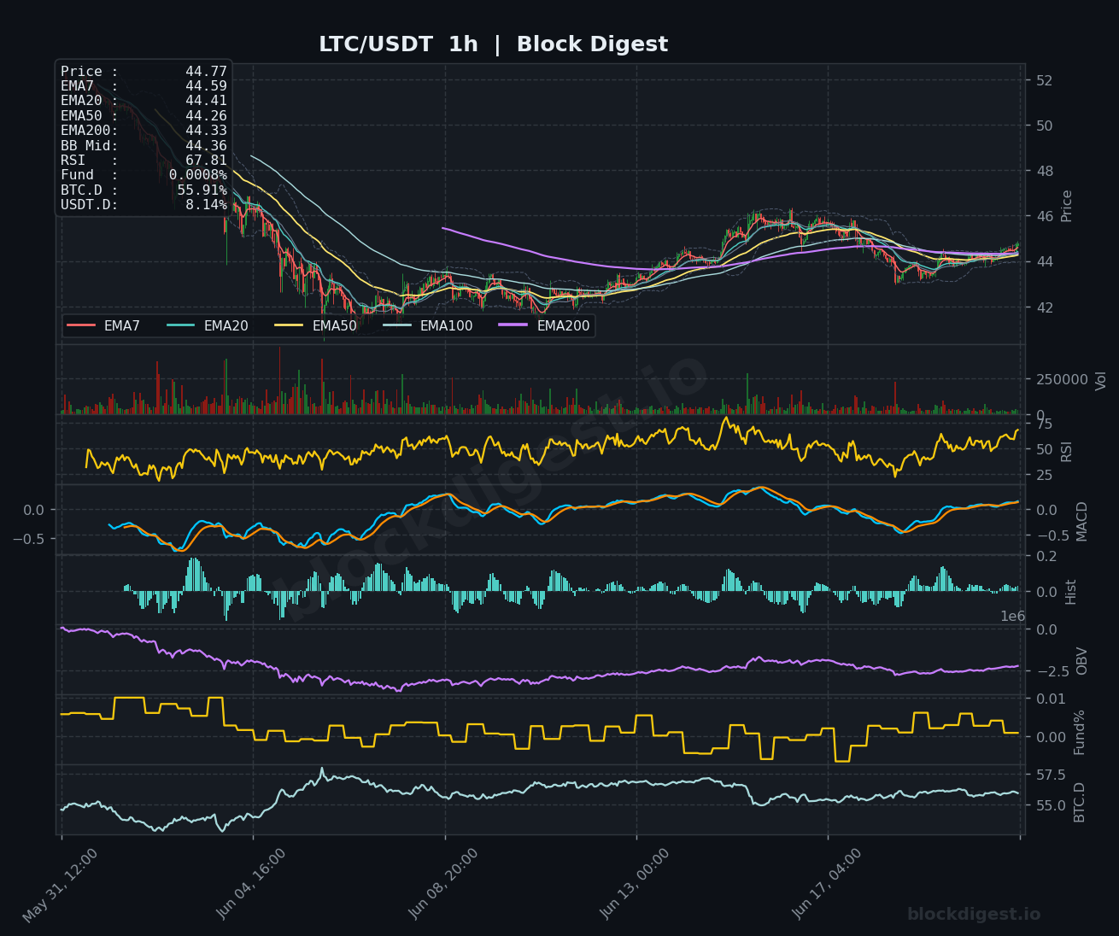Click the 250000 volume axis tick

[x=1062, y=379]
